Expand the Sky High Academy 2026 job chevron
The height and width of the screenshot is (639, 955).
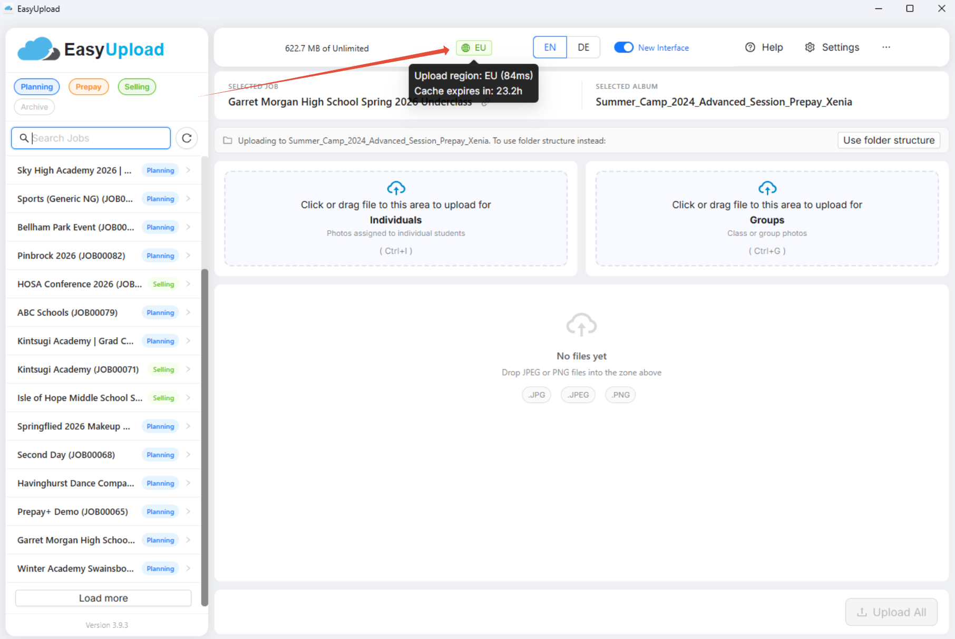coord(188,170)
